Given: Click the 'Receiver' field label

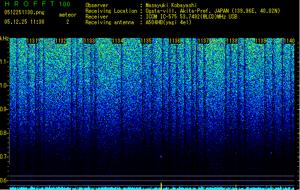Looking at the screenshot, I should coord(97,17).
